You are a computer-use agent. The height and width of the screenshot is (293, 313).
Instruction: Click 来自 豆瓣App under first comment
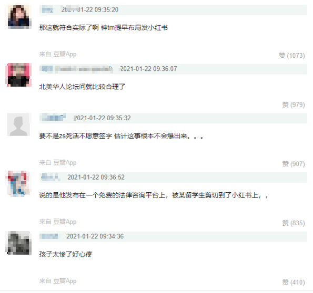coord(58,54)
